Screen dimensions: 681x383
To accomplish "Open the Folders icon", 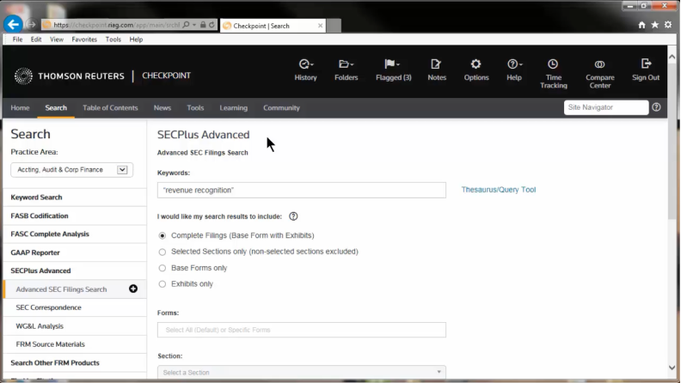I will click(346, 65).
